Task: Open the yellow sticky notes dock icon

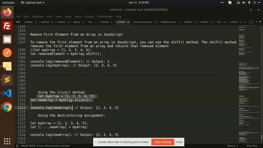Action: click(x=7, y=66)
